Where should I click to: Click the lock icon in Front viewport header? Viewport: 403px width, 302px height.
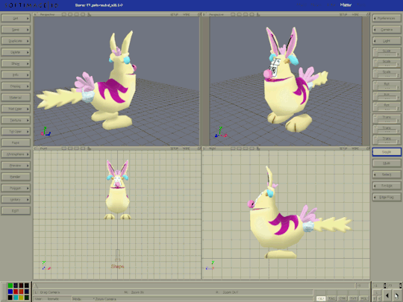[90, 148]
